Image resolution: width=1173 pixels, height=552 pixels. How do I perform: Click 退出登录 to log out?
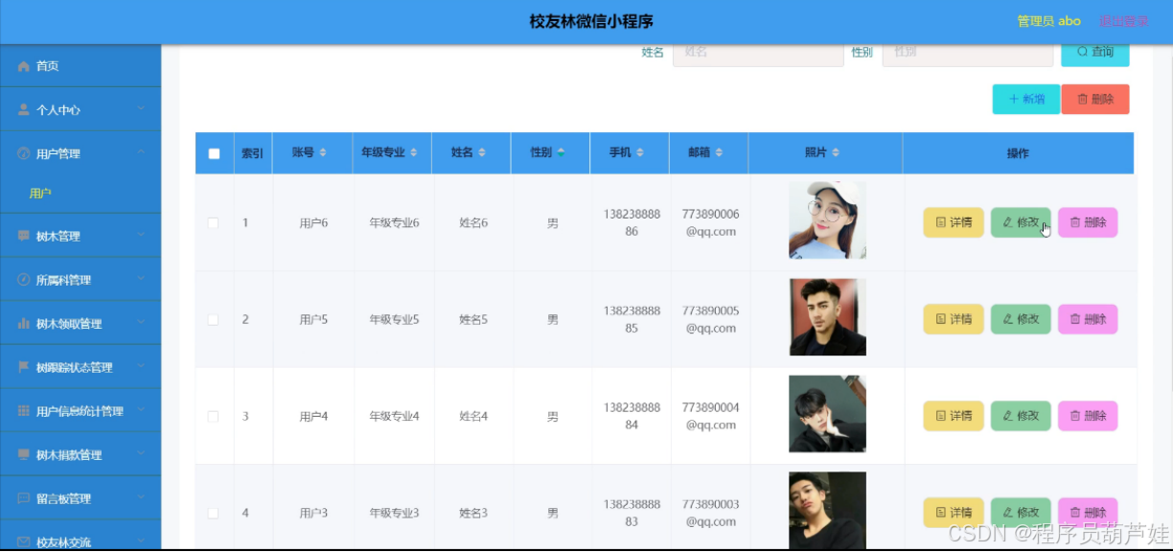pyautogui.click(x=1123, y=21)
